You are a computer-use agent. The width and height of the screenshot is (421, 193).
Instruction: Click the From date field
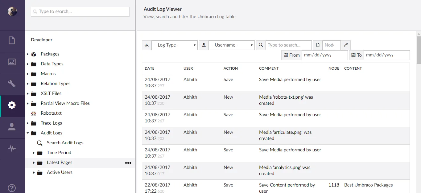click(x=325, y=55)
